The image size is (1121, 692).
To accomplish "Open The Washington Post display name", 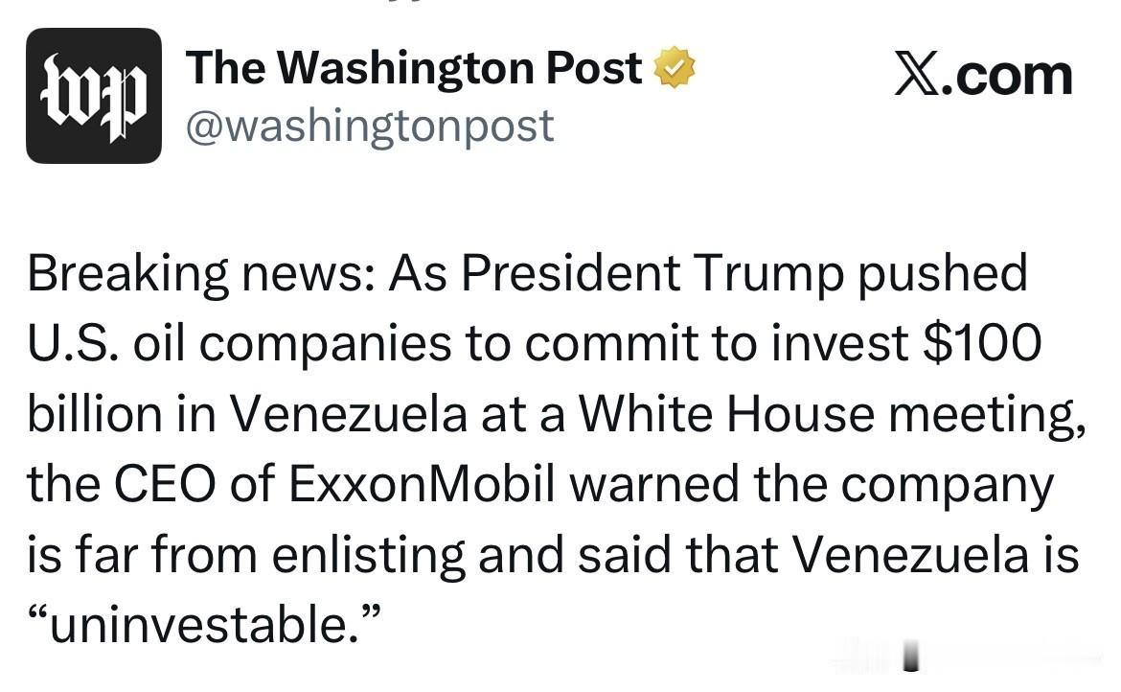I will point(414,68).
